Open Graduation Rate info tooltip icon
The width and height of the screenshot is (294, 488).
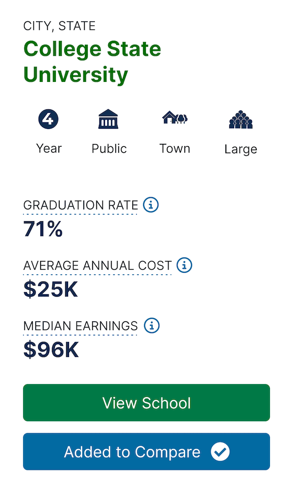click(151, 205)
